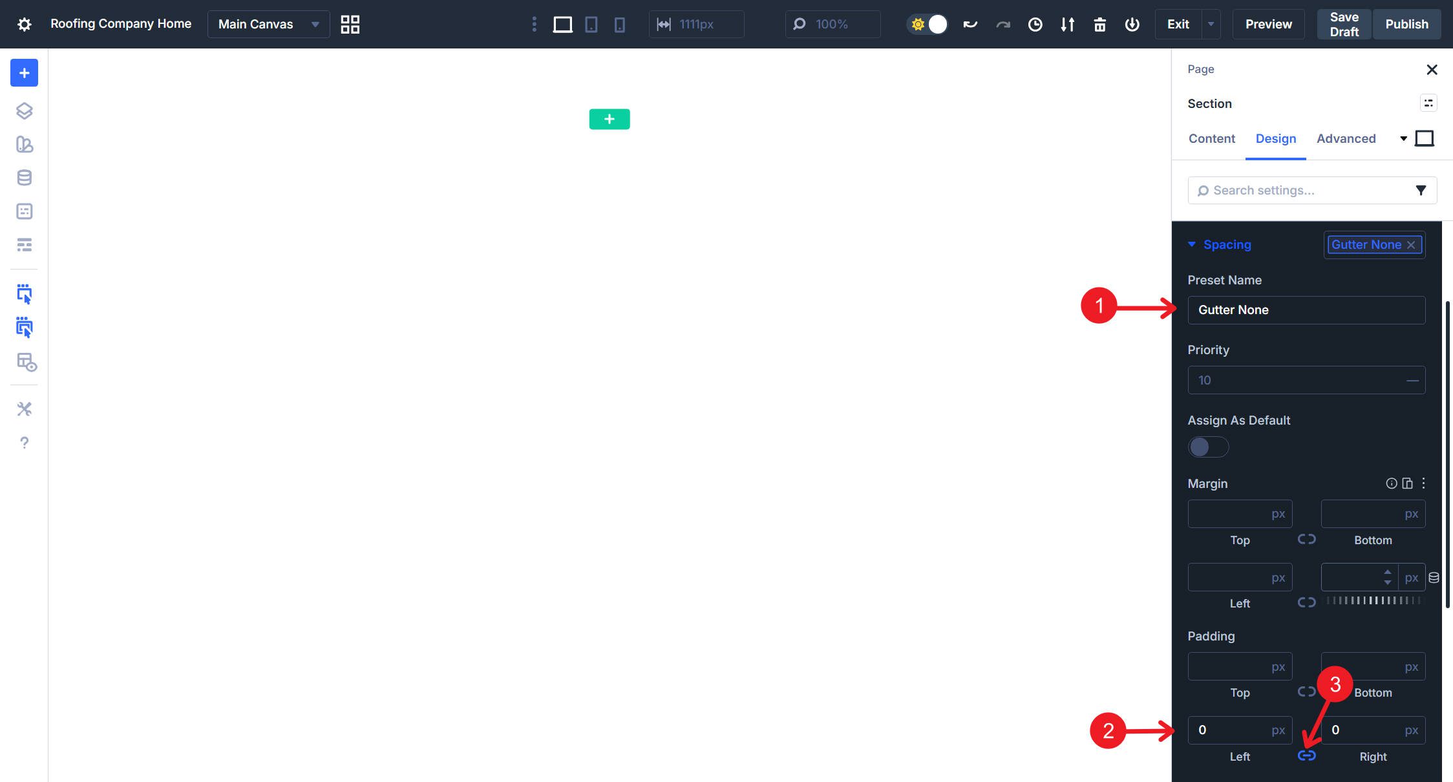Open the global data panel

tap(23, 177)
